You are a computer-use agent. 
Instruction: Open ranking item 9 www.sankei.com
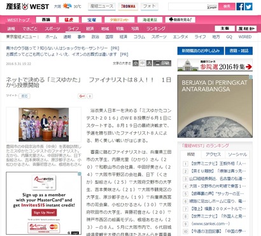[x=210, y=224]
